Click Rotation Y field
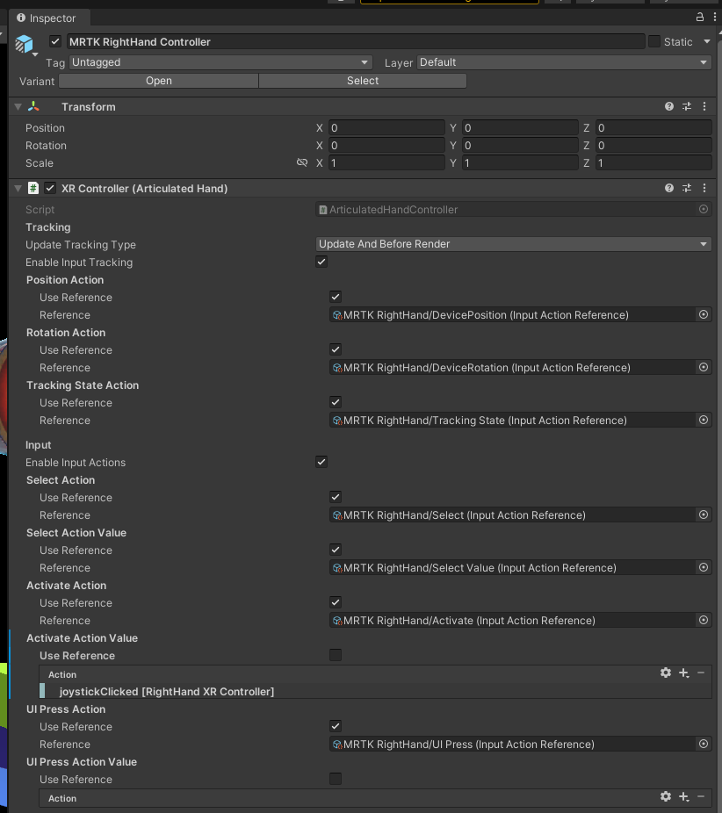 pyautogui.click(x=520, y=145)
